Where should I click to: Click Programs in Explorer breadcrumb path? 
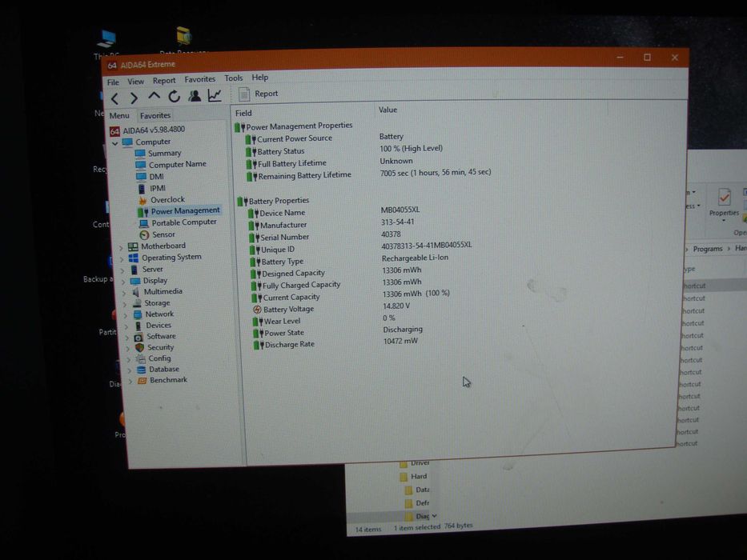click(708, 249)
